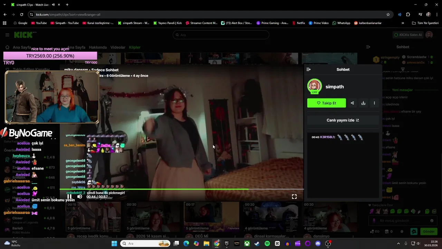
Task: Open the YouTube bookmark
Action: tap(39, 23)
